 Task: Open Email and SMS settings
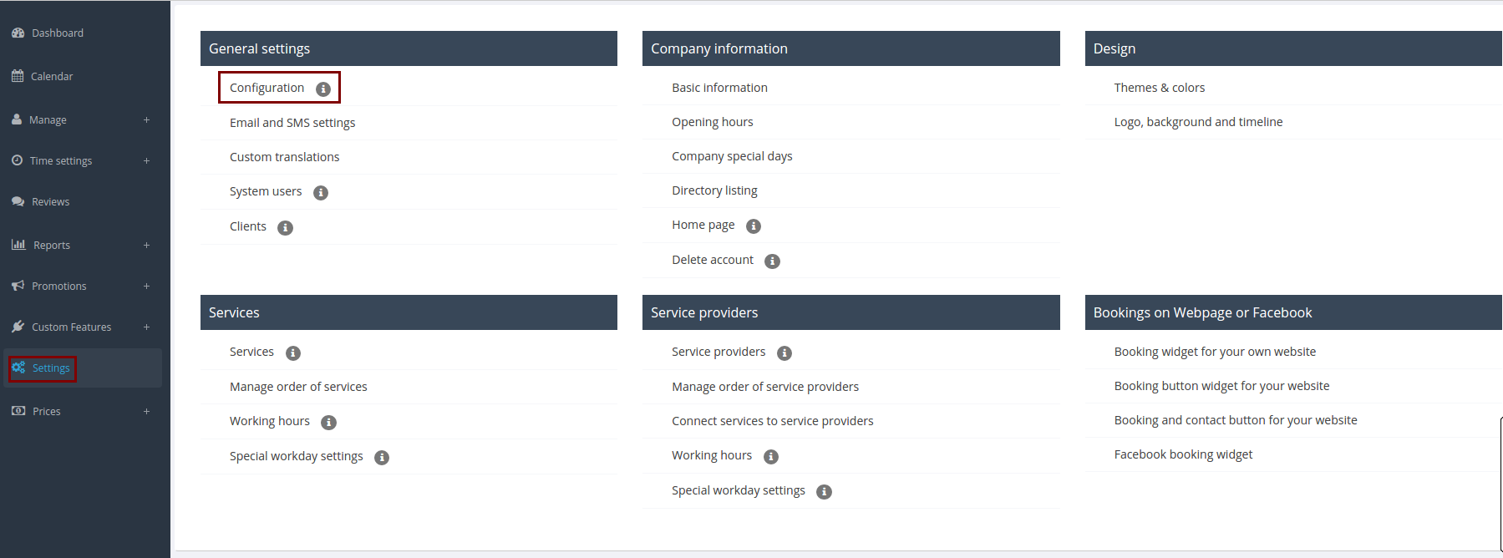[292, 123]
